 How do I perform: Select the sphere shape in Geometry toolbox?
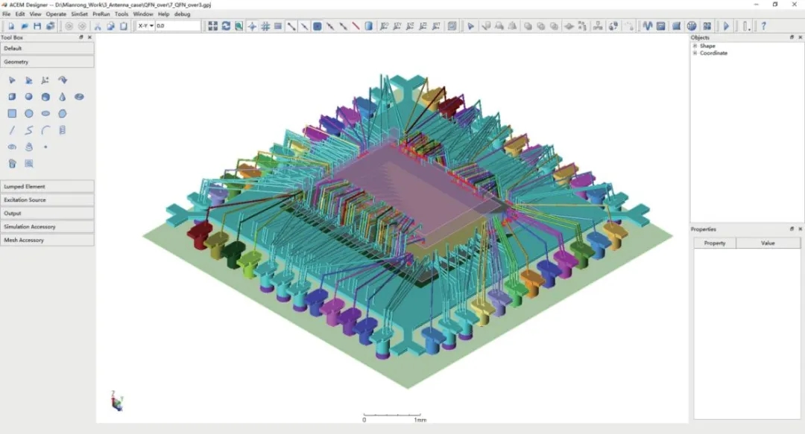[x=29, y=97]
